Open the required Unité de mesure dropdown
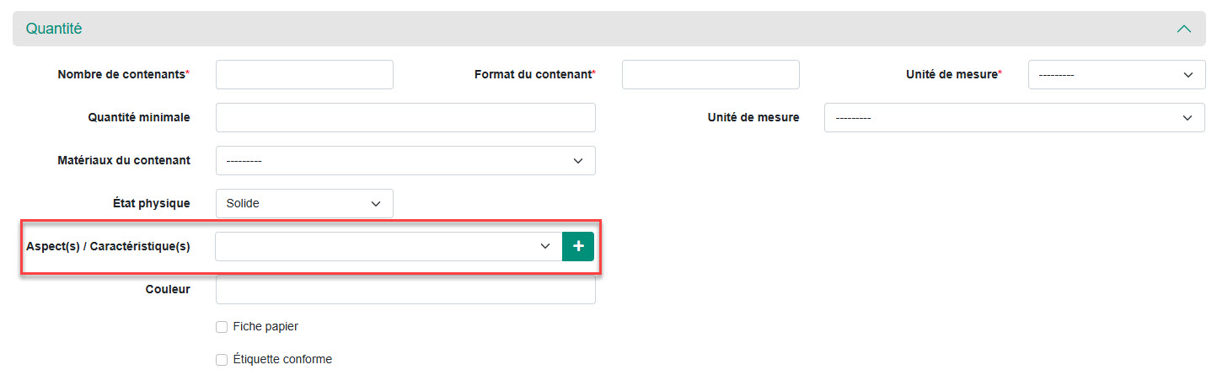Viewport: 1217px width, 386px height. [x=1117, y=75]
